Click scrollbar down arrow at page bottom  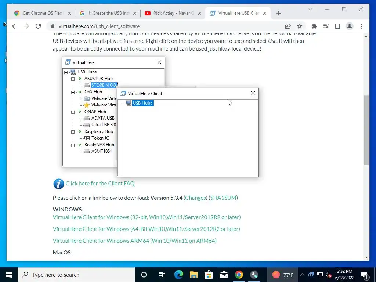coord(366,257)
